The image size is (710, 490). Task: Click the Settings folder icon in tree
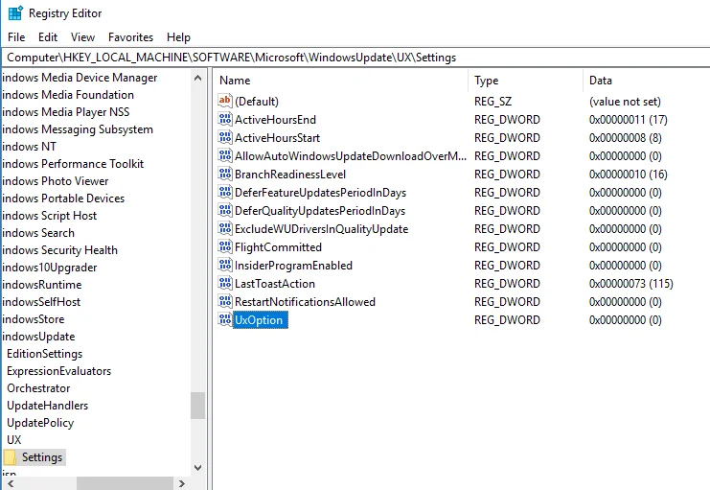10,456
